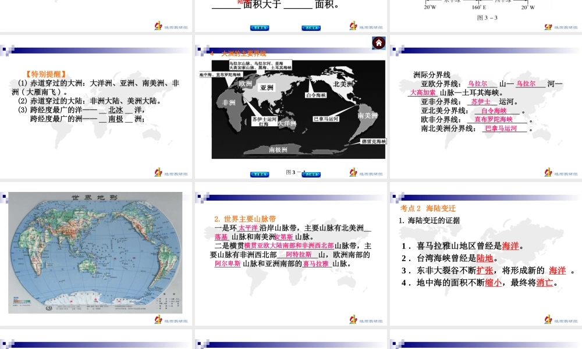Click the red 缩小 answer
Screen dimensions: 582x349
pos(494,283)
